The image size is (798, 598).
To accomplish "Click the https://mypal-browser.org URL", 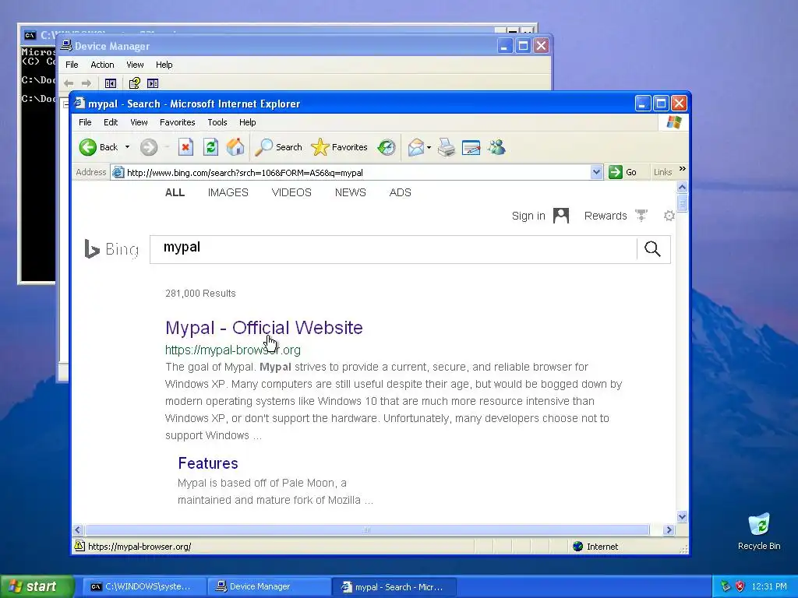I will click(x=232, y=350).
